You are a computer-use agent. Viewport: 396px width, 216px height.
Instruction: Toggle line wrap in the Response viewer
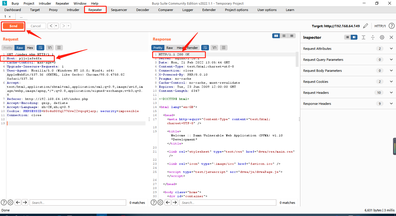click(205, 48)
